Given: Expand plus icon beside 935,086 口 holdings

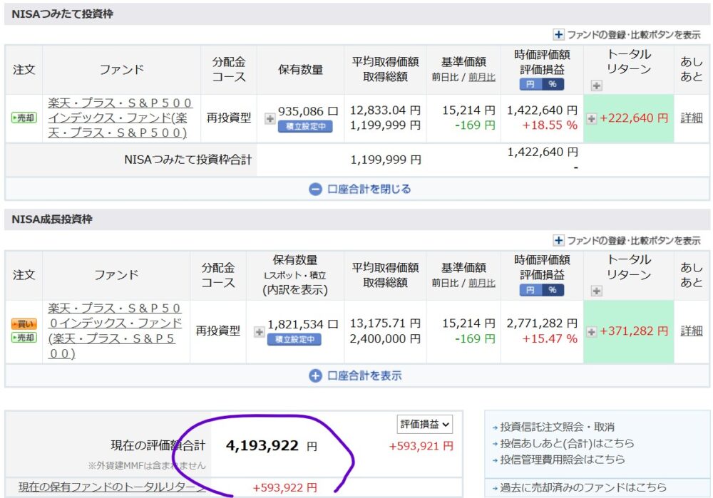Looking at the screenshot, I should 270,118.
